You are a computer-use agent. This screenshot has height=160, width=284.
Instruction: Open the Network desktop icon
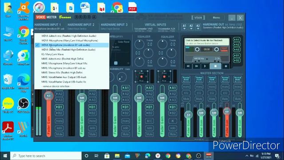coord(8,58)
